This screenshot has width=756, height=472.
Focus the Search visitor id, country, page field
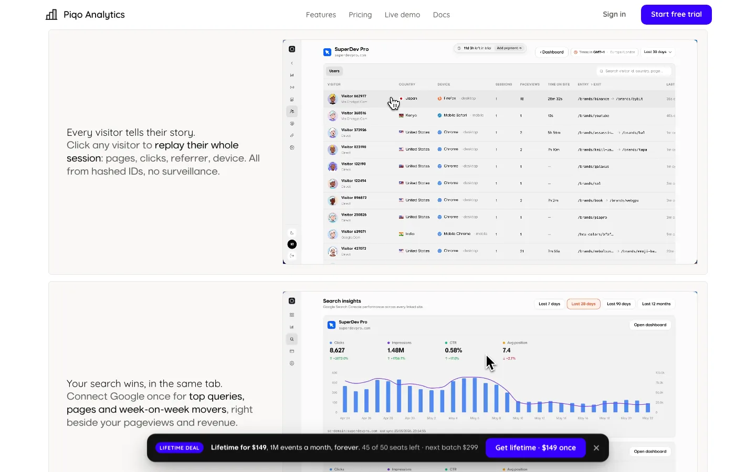tap(635, 71)
